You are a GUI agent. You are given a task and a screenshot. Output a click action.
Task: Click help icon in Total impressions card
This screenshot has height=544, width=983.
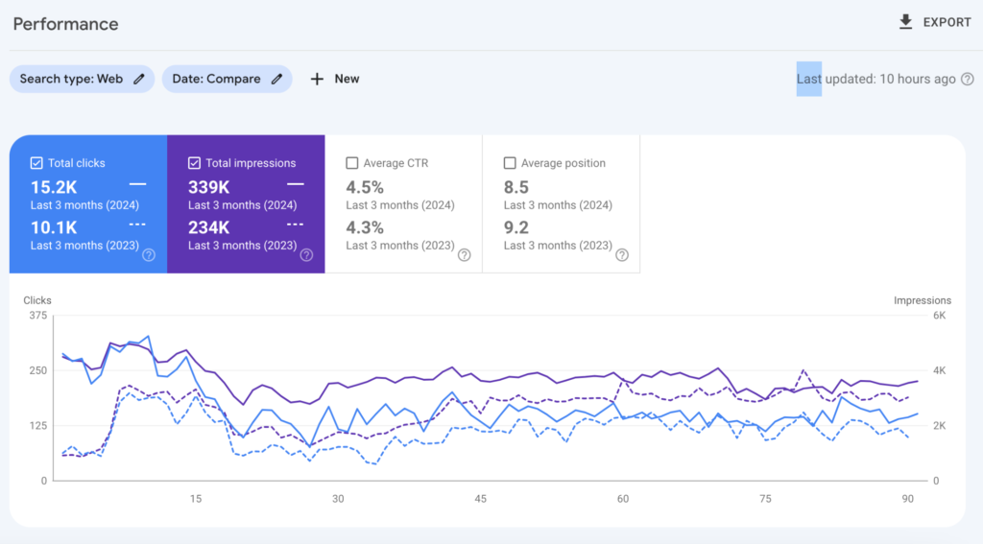(306, 255)
